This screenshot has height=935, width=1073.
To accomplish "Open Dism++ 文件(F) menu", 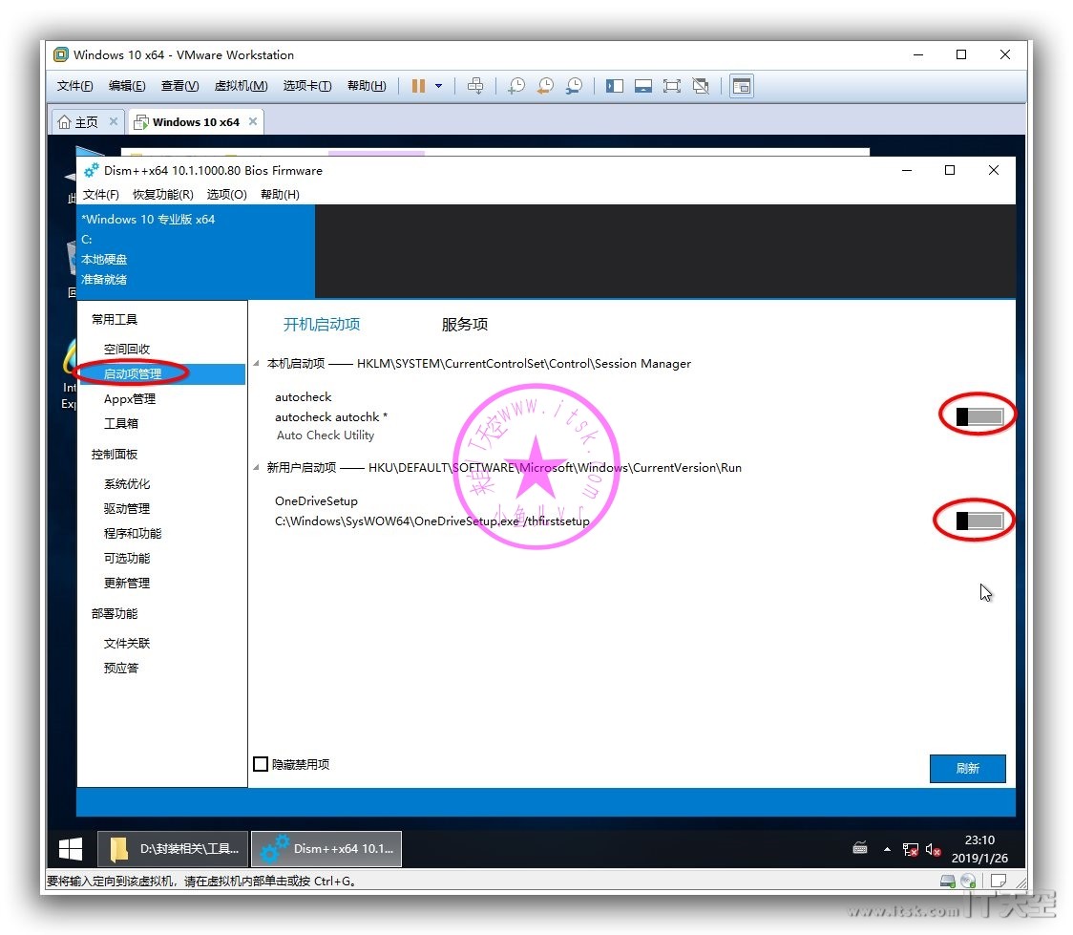I will coord(100,195).
